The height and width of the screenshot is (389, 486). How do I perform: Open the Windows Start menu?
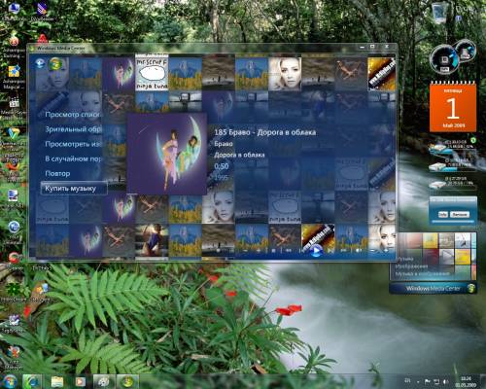pyautogui.click(x=10, y=381)
